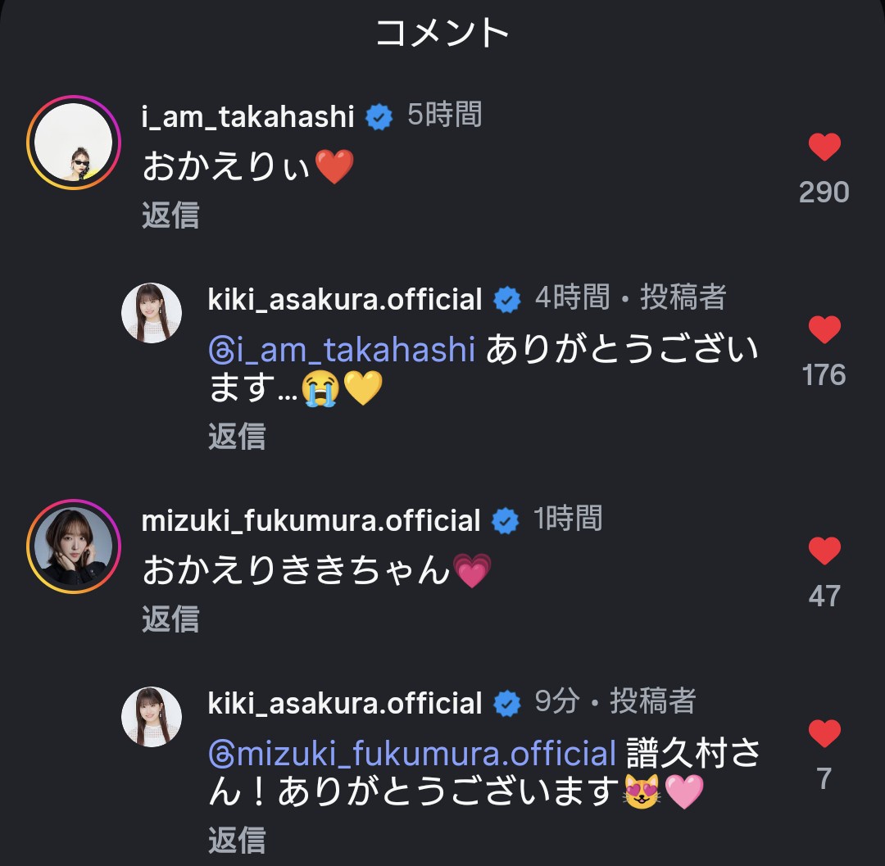This screenshot has width=885, height=866.
Task: Toggle heart on kiki_asakura's reply with 176 likes
Action: click(x=824, y=330)
